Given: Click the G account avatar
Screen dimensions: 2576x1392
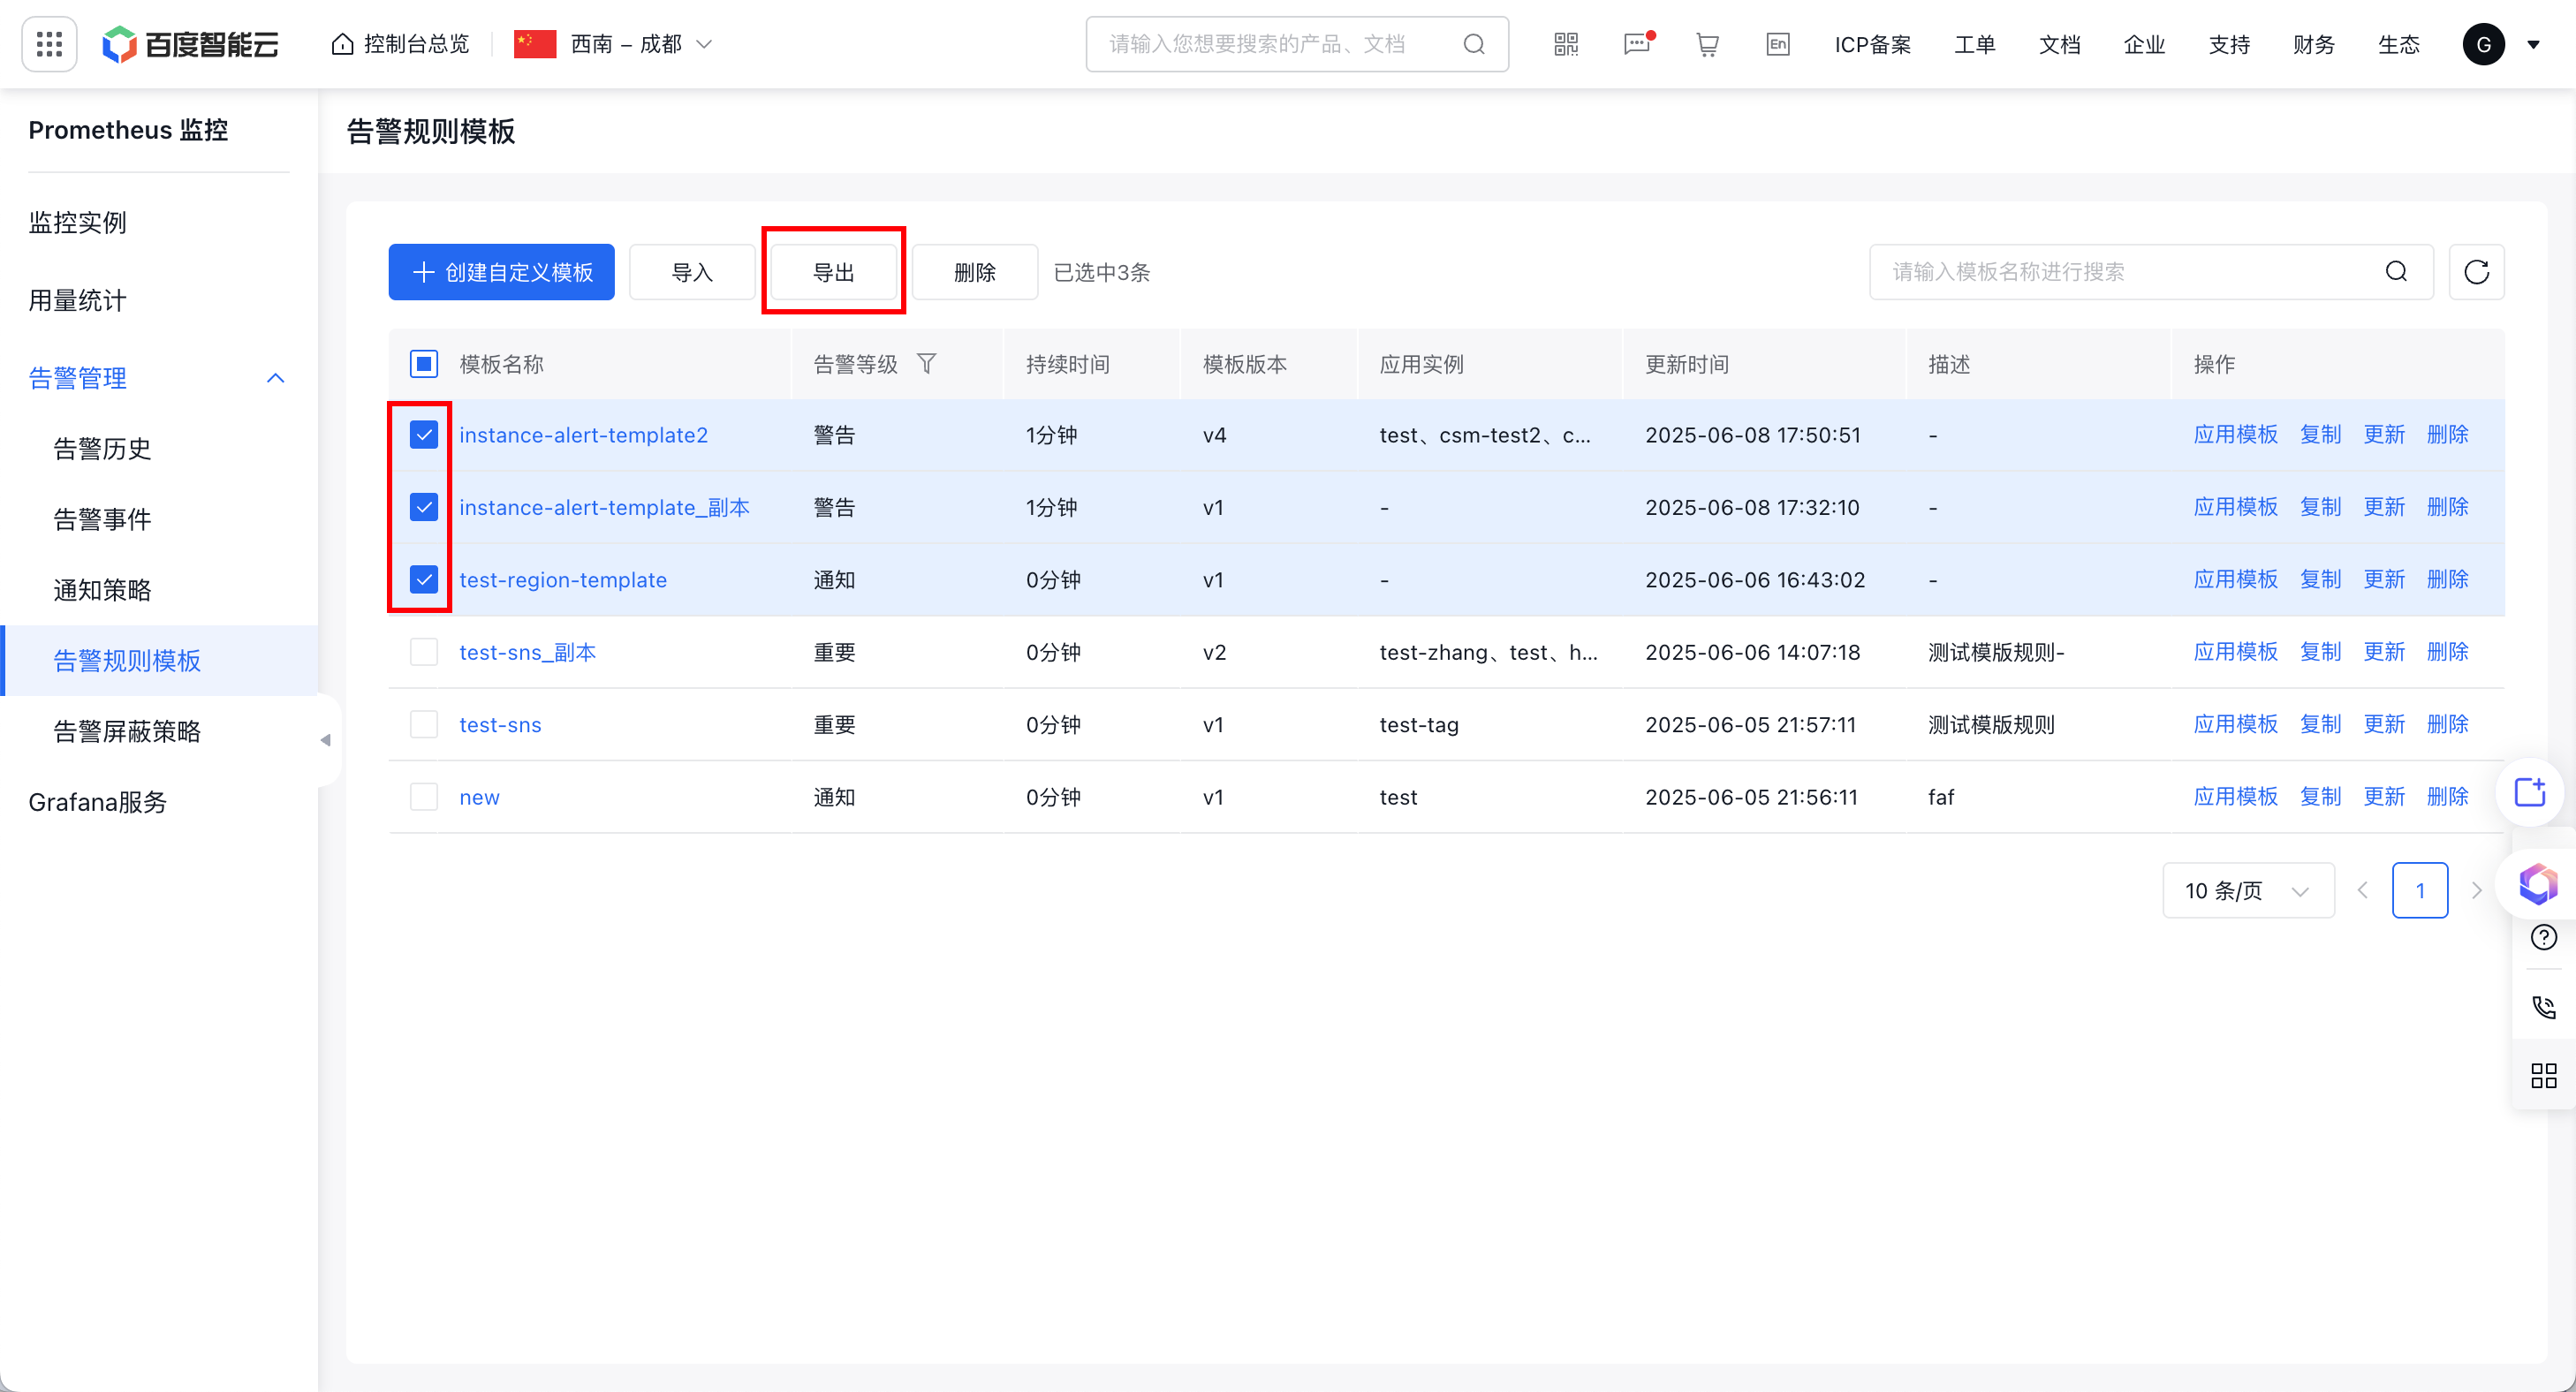Looking at the screenshot, I should point(2483,44).
